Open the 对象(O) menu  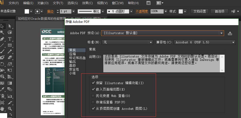(x=43, y=3)
